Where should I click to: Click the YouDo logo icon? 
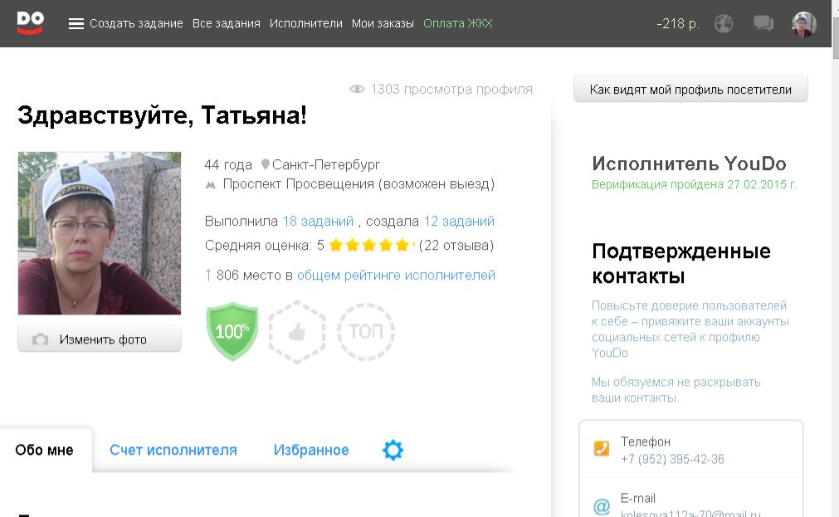pos(30,22)
